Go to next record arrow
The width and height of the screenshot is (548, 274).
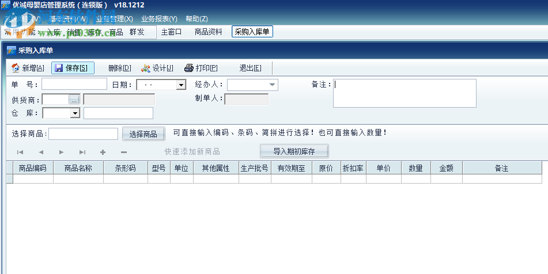pyautogui.click(x=62, y=152)
